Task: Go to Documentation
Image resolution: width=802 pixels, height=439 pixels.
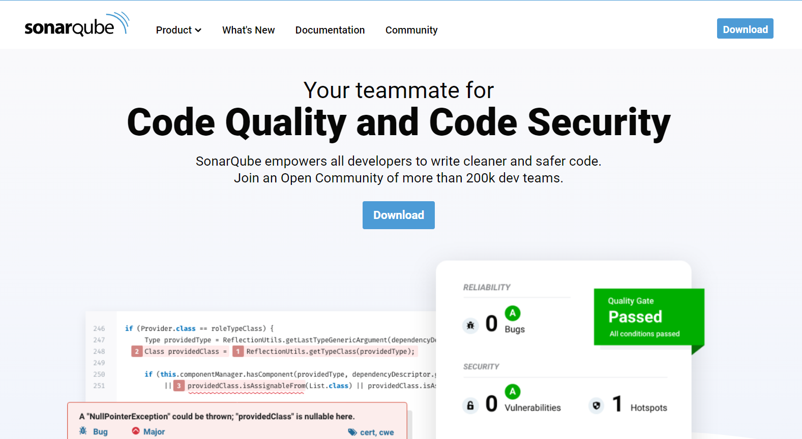Action: tap(330, 30)
